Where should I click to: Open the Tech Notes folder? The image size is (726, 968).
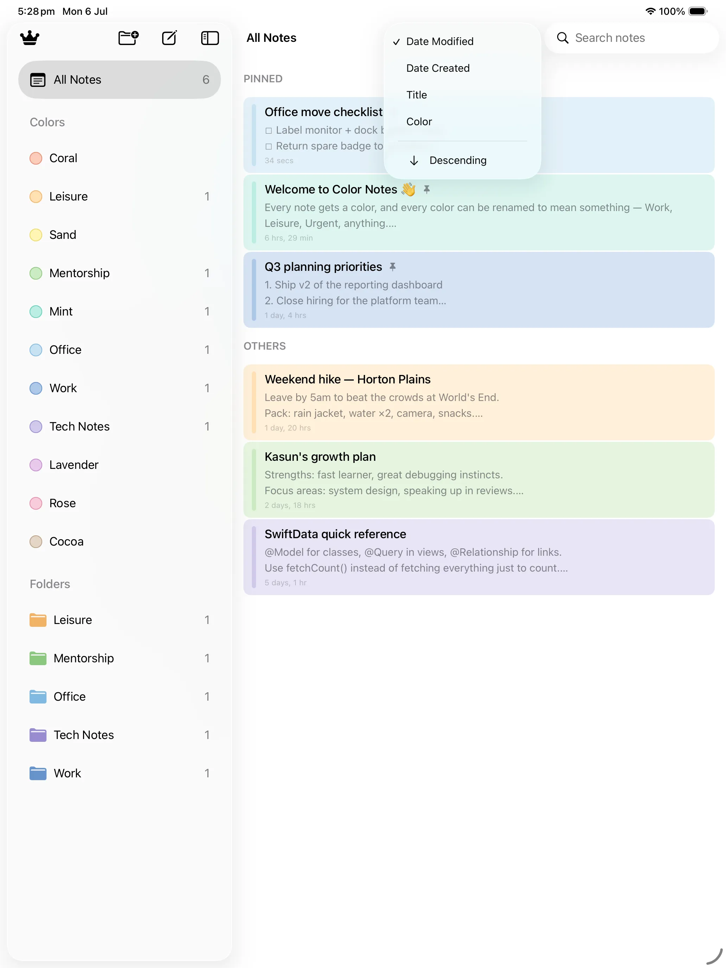[120, 735]
